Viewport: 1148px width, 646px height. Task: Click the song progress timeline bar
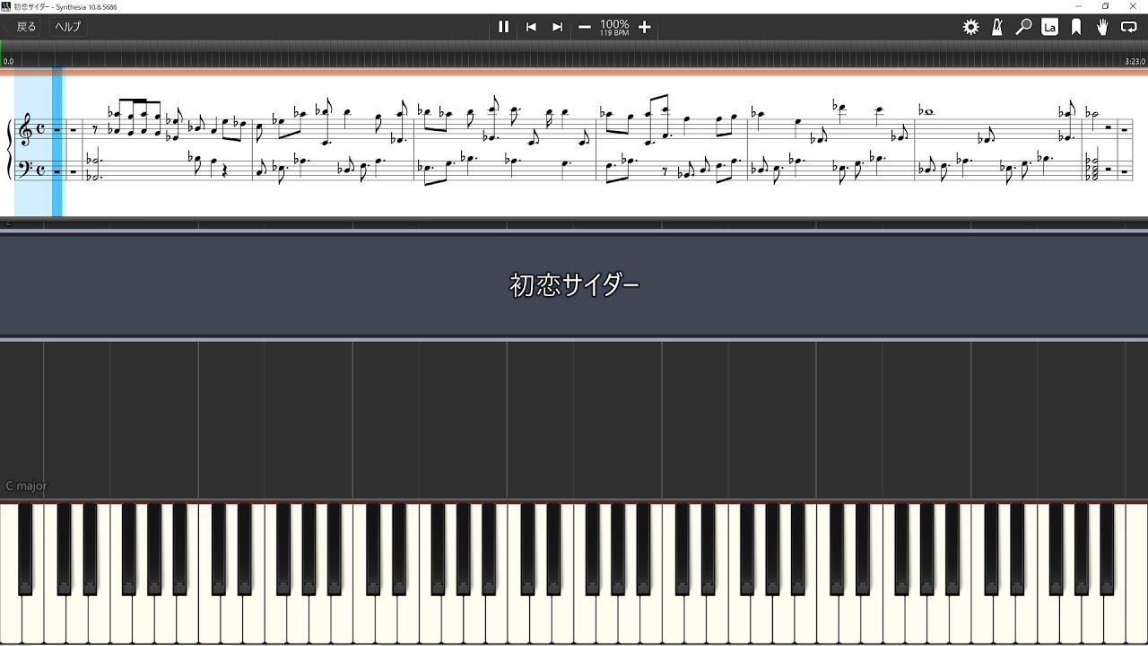tap(574, 54)
